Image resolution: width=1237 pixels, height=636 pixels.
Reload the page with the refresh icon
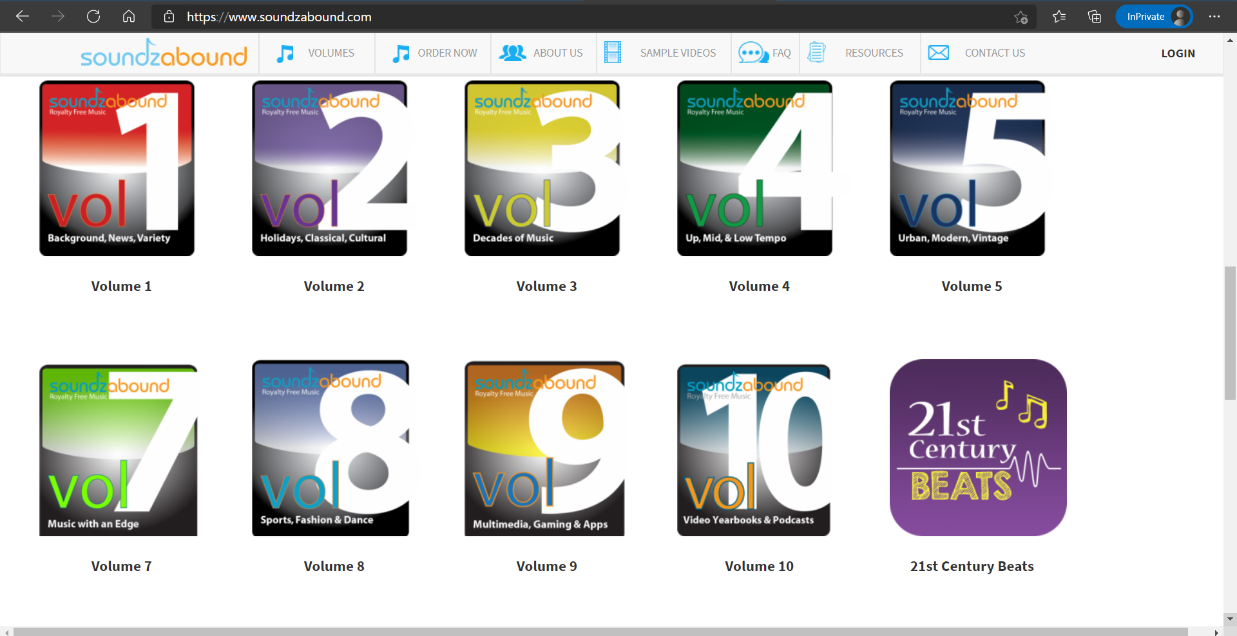(93, 17)
